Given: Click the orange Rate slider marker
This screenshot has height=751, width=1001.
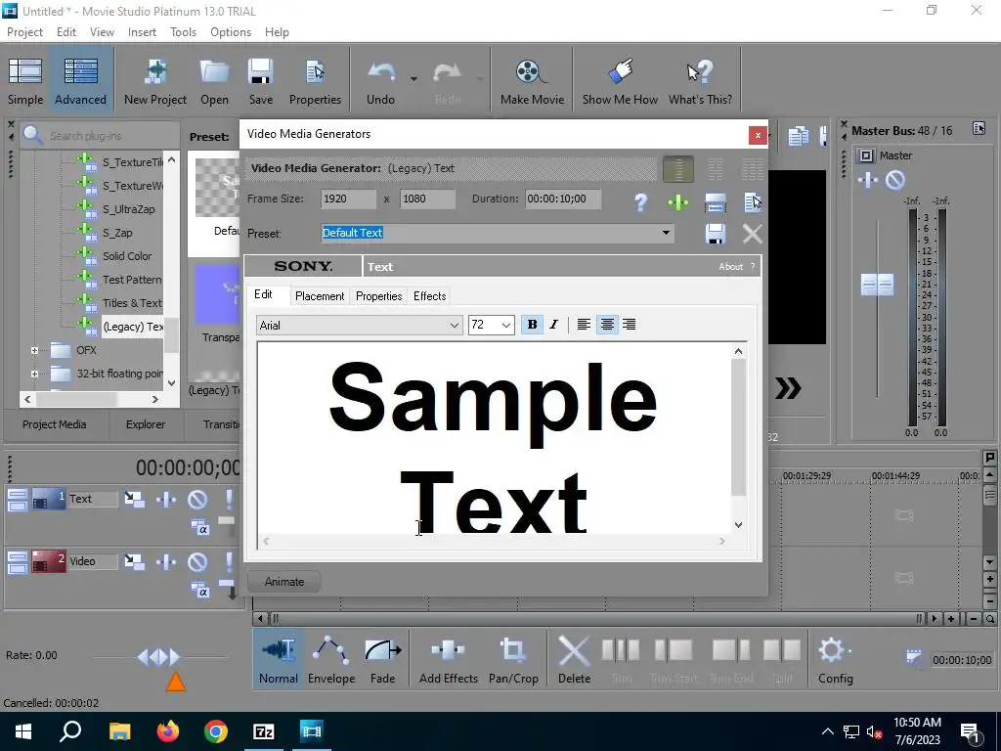Looking at the screenshot, I should point(176,683).
